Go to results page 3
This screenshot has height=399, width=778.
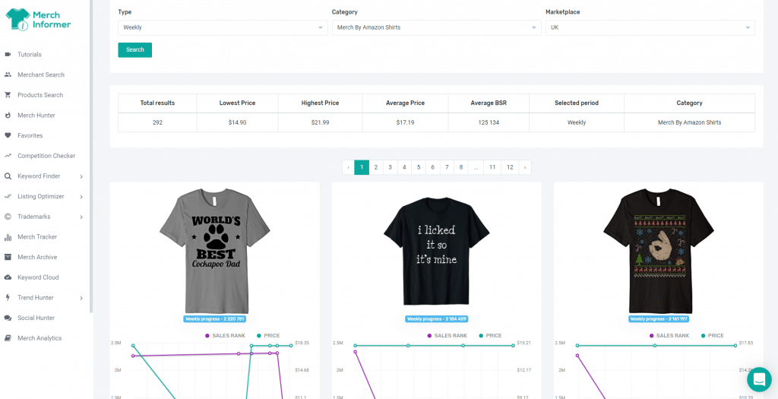(x=390, y=167)
